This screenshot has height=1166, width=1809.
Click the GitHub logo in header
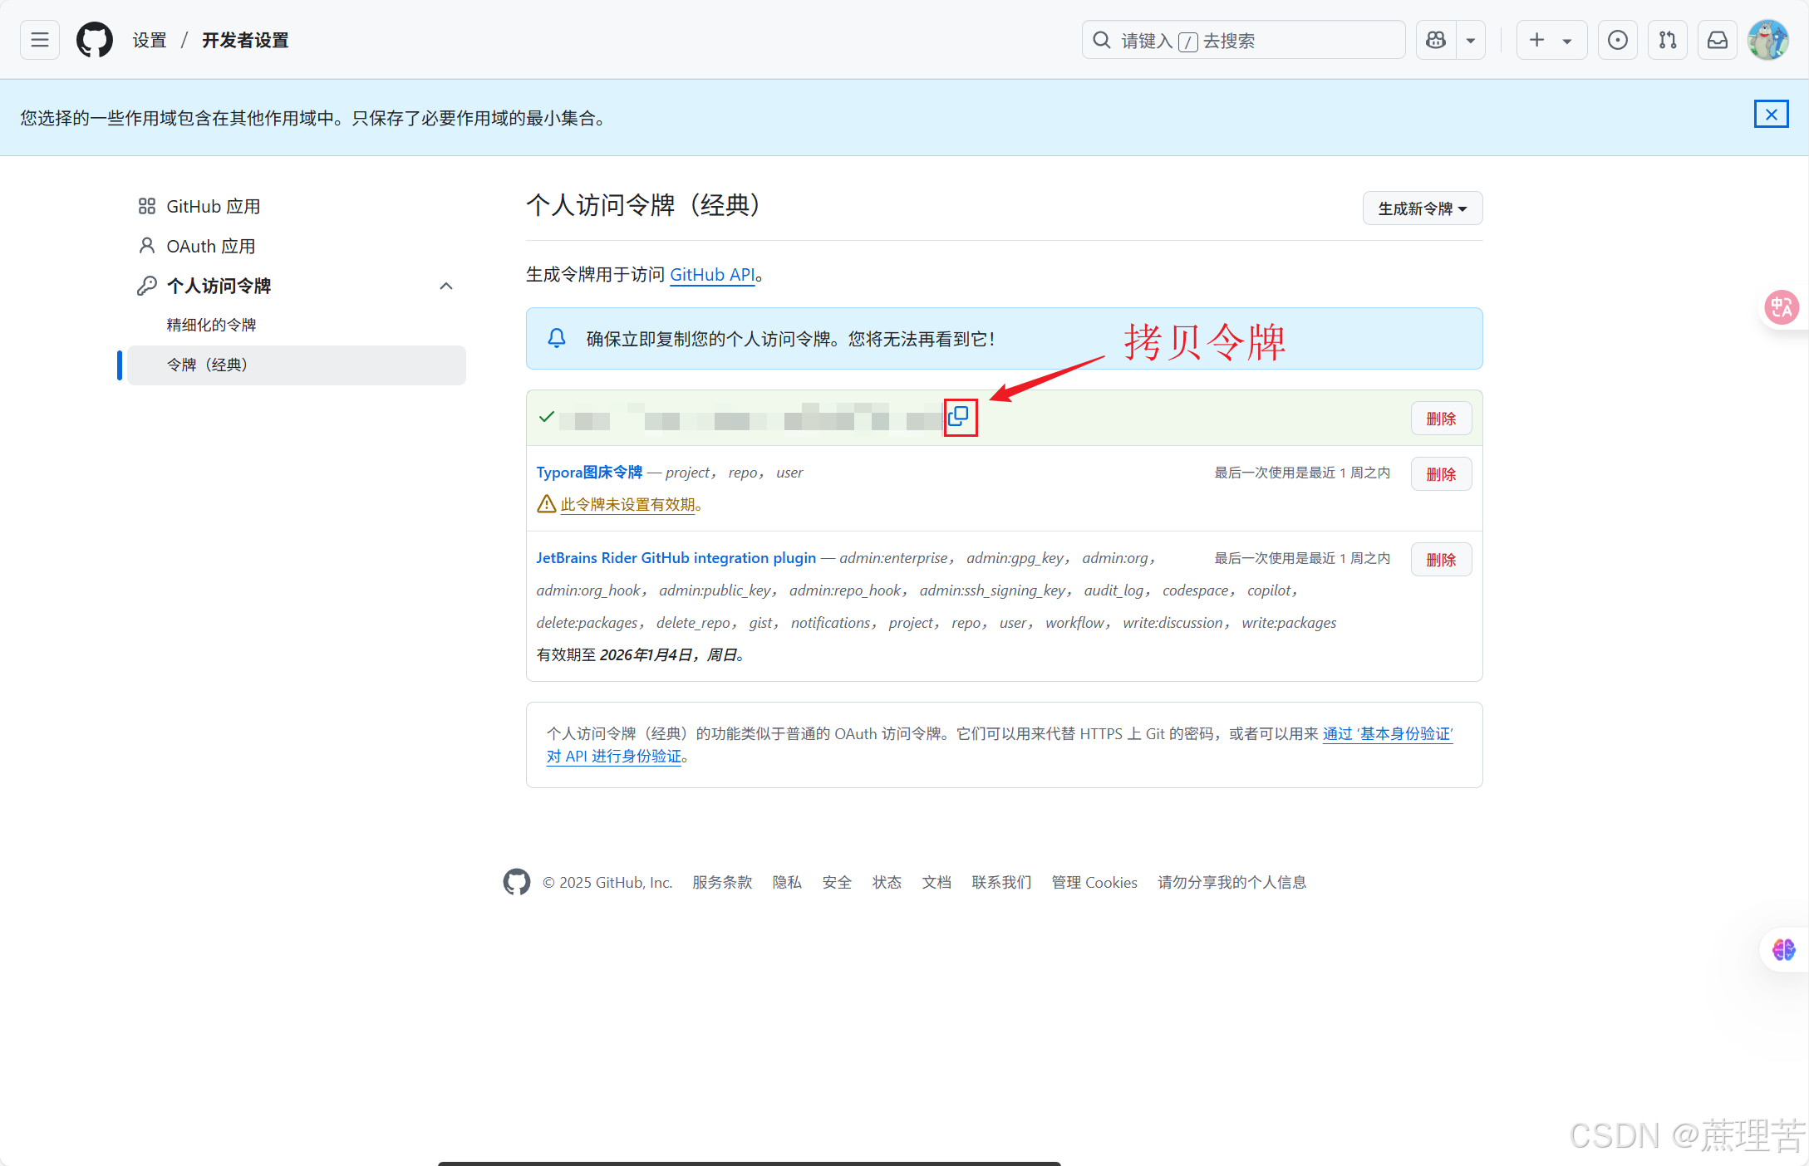[x=95, y=40]
